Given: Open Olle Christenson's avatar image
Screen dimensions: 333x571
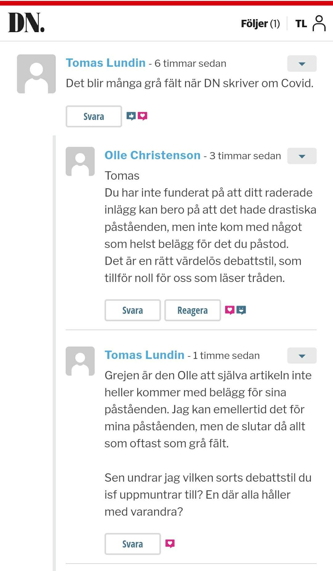Looking at the screenshot, I should click(80, 161).
